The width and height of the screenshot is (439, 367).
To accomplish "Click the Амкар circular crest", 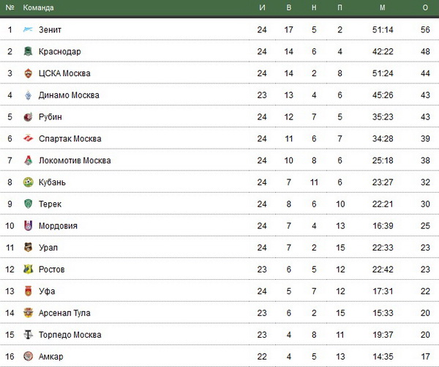I will (x=28, y=356).
